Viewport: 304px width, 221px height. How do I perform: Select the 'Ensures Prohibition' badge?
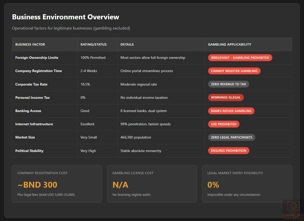point(229,151)
